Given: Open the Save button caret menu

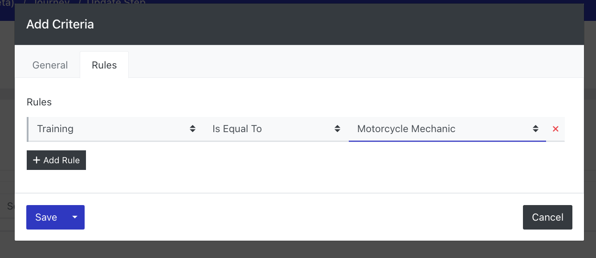Looking at the screenshot, I should click(x=75, y=217).
